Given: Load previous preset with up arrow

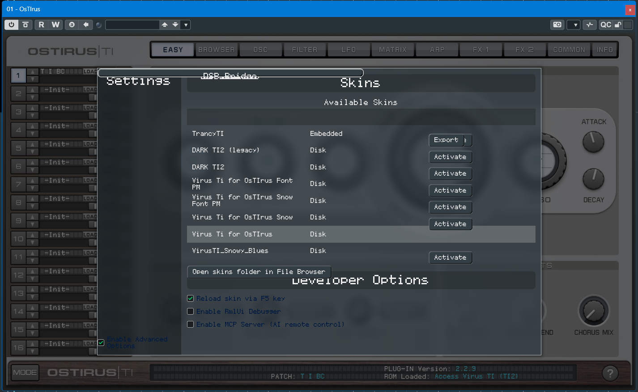Looking at the screenshot, I should click(x=165, y=25).
